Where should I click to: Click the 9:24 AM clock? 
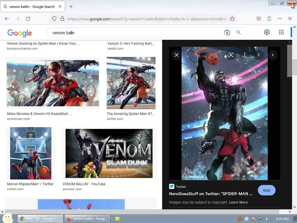[282, 219]
